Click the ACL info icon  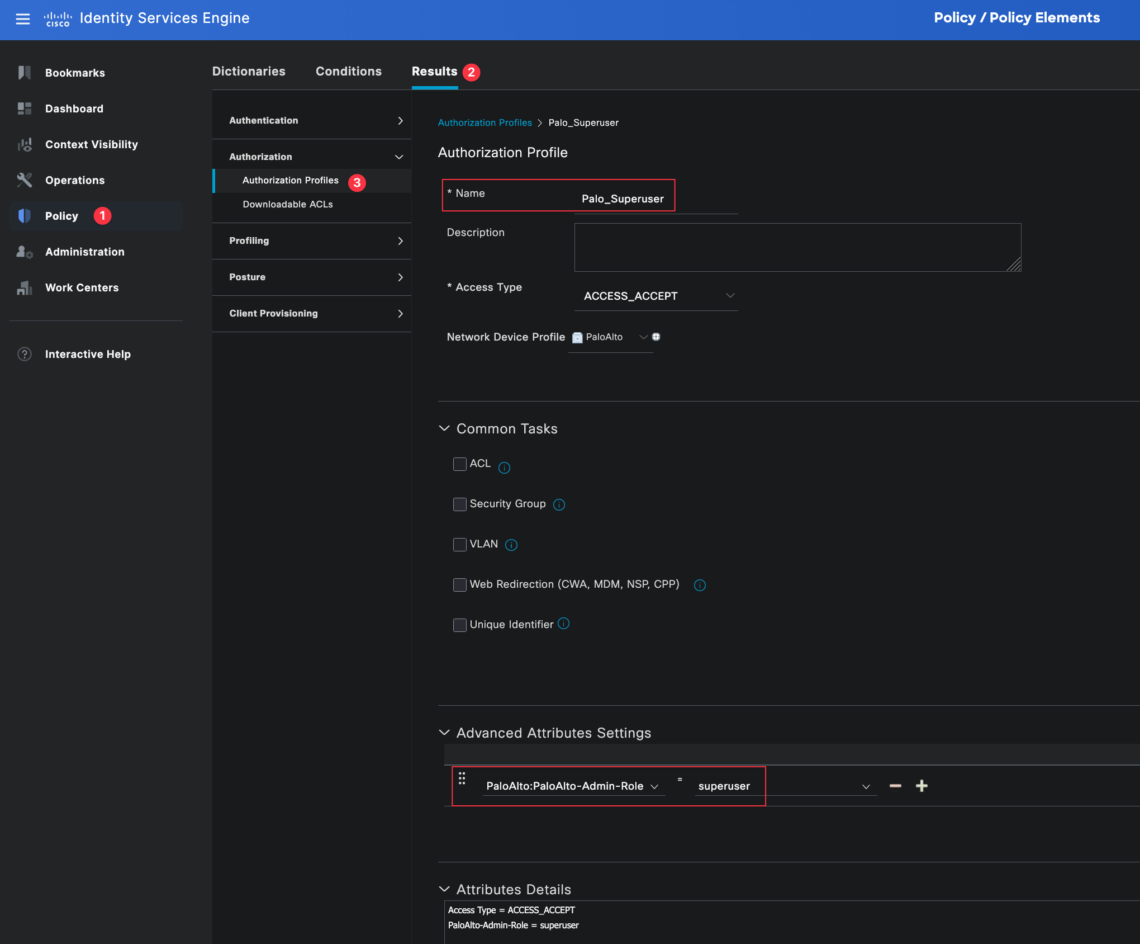coord(504,468)
